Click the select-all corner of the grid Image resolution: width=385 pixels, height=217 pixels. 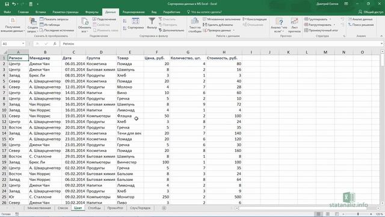[x=4, y=52]
